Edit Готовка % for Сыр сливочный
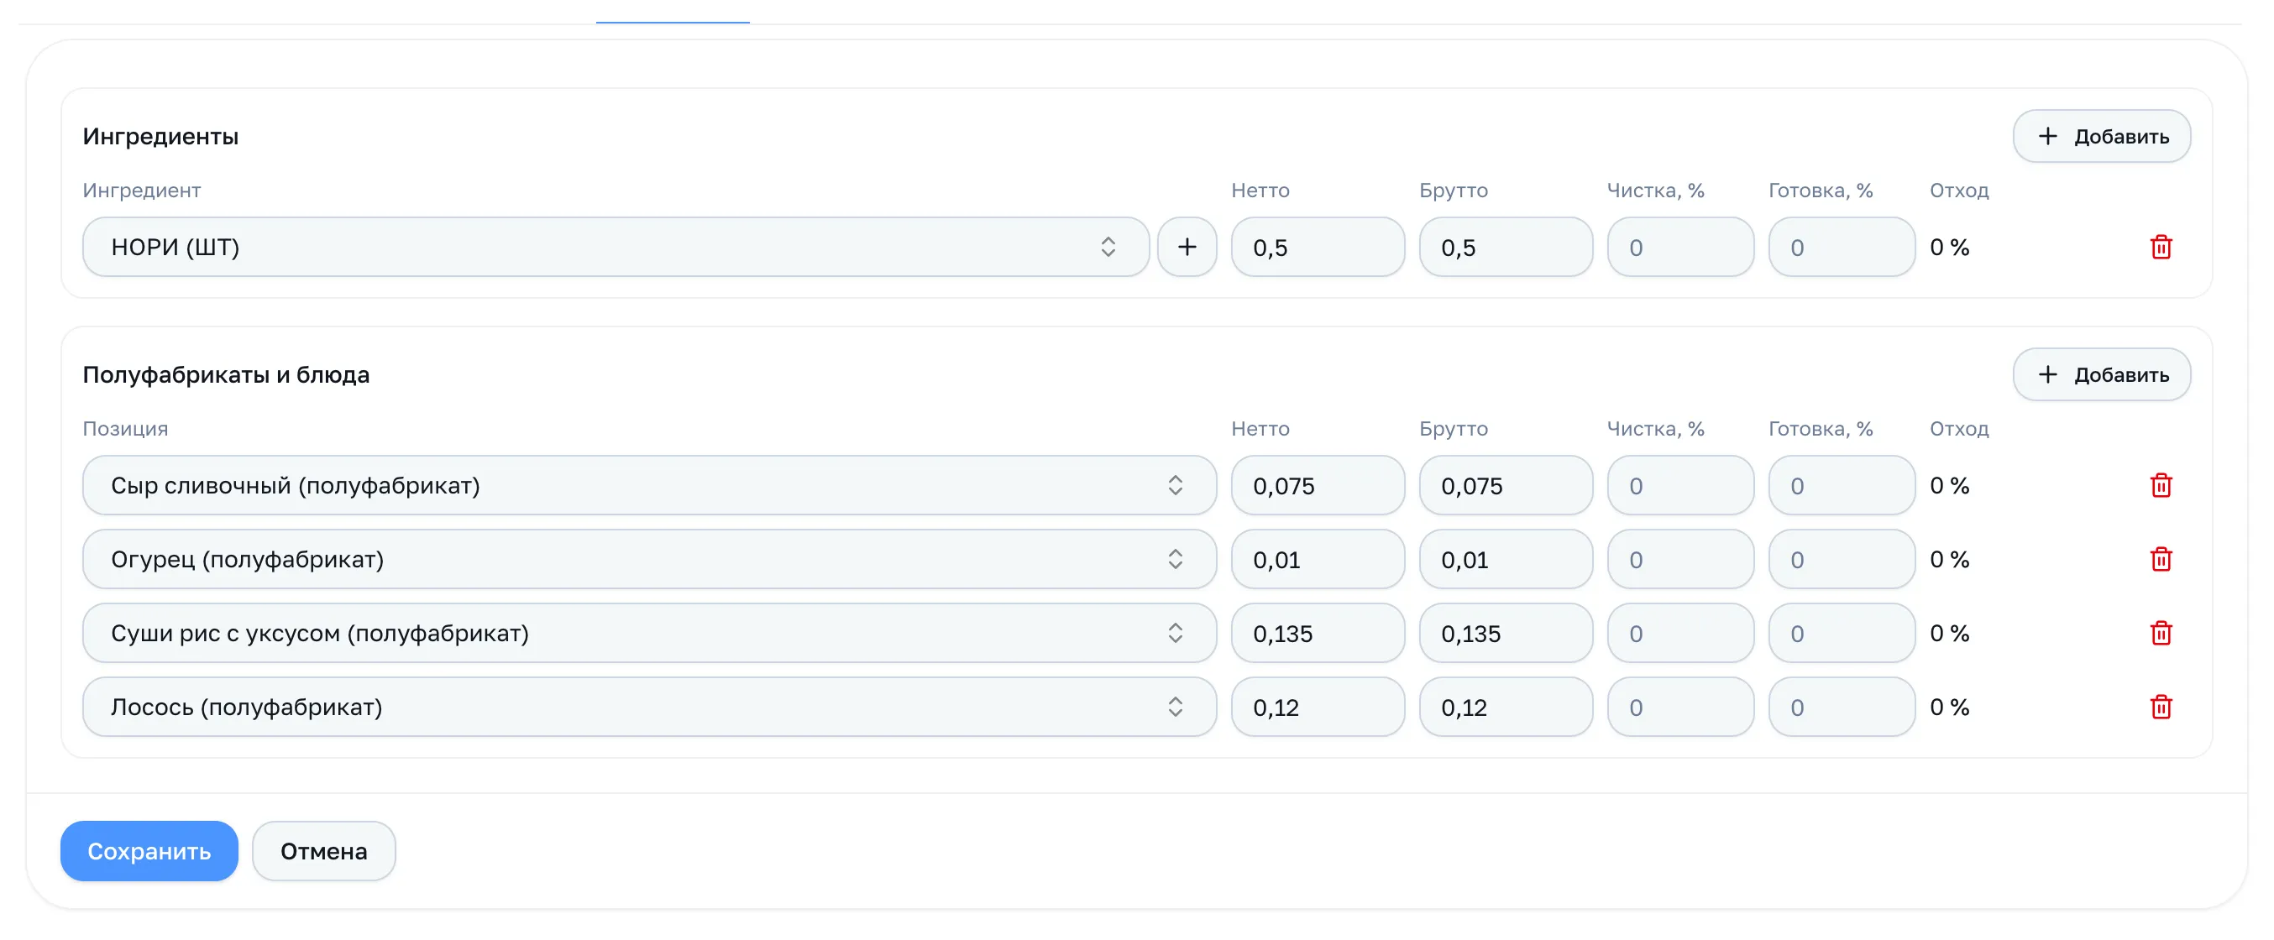This screenshot has width=2274, height=940. tap(1842, 485)
